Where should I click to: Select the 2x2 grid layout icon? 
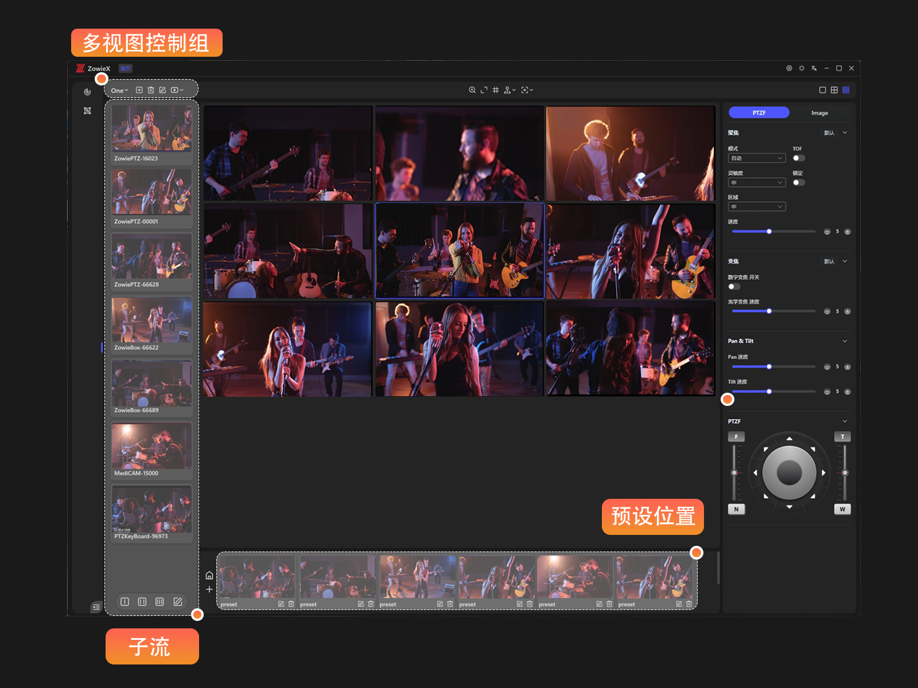[x=834, y=90]
